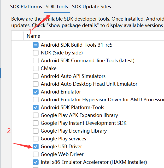Image resolution: width=164 pixels, height=168 pixels.
Task: Tick Google Play Licensing Library checkbox
Action: click(x=36, y=131)
